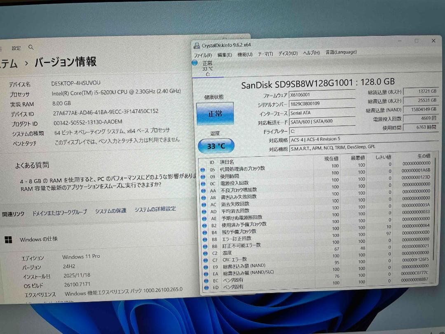Click the blue status dot for row AD 平均消去回数

204,212
